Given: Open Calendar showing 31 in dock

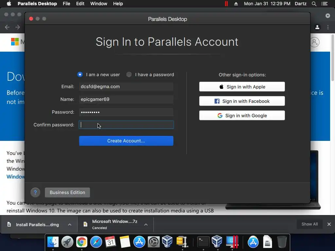Looking at the screenshot, I should click(x=111, y=242).
